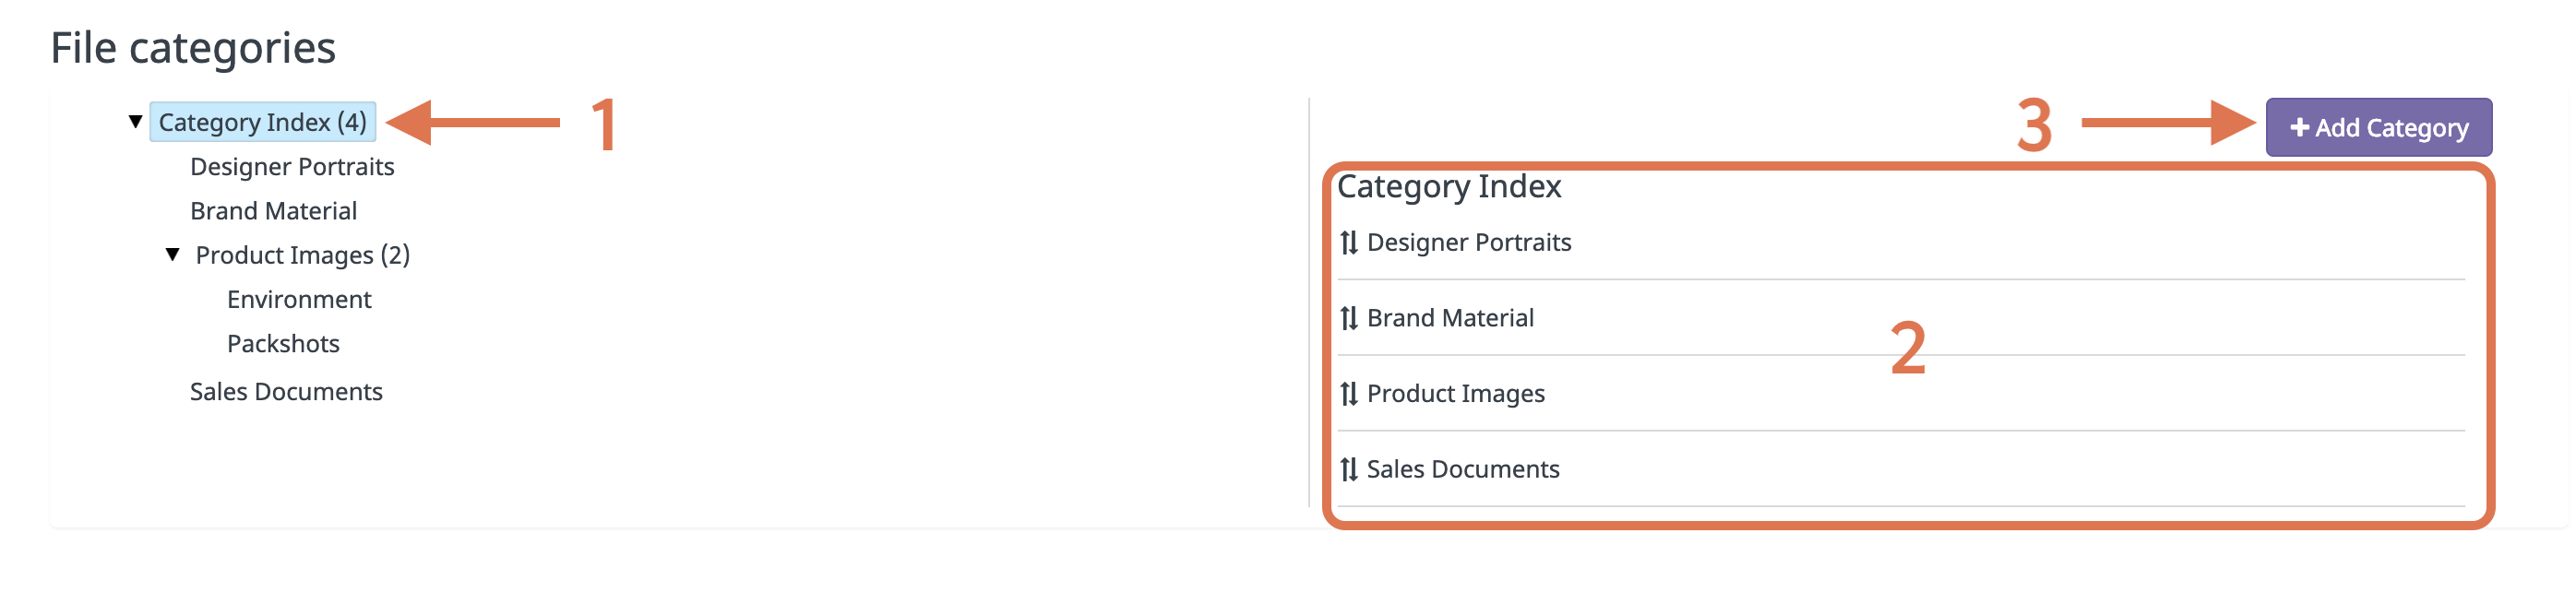Collapse the Product Images subtree
Viewport: 2576px width, 592px height.
[172, 255]
